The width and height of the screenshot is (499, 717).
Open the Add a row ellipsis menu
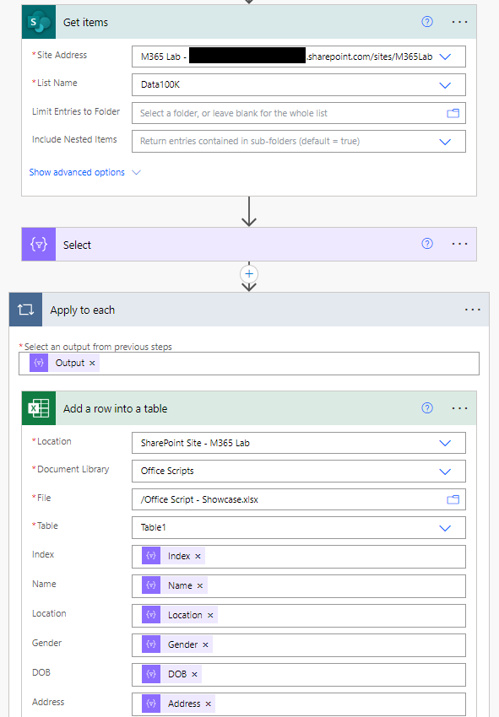pos(459,408)
